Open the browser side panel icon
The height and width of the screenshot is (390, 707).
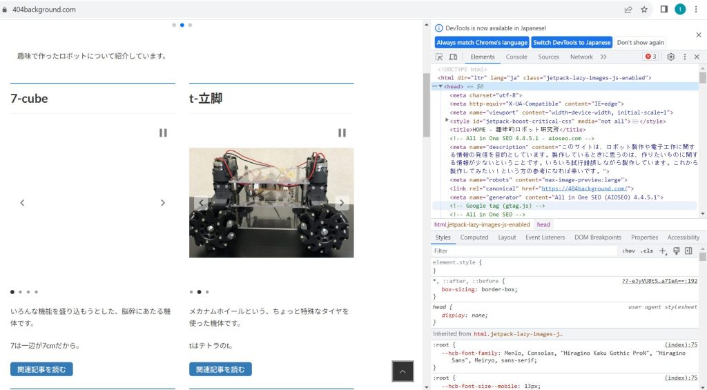click(664, 9)
